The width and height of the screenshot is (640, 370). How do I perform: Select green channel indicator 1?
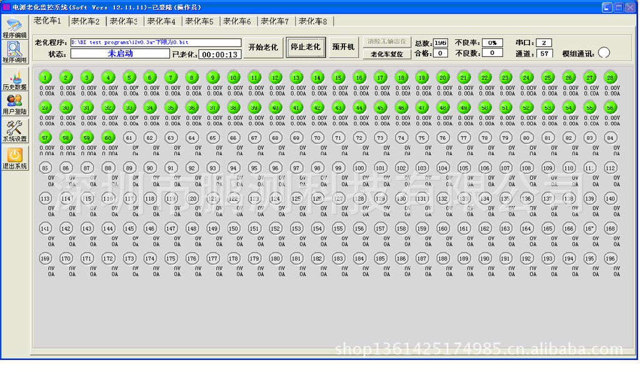45,77
